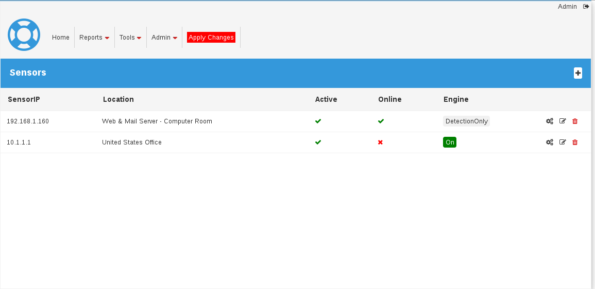Go to the Home page
The height and width of the screenshot is (289, 595).
coord(61,38)
